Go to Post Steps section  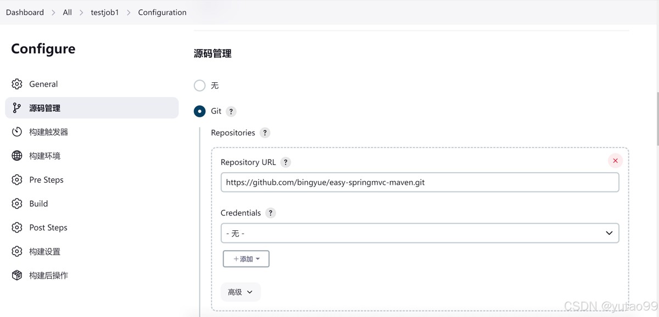(x=48, y=228)
